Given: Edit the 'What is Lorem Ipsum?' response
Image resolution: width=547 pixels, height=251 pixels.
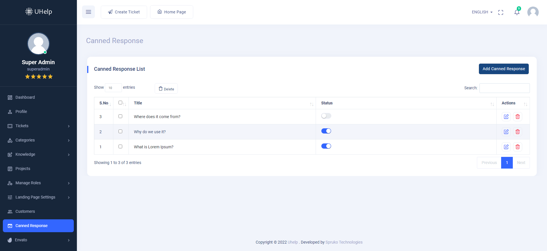Looking at the screenshot, I should (x=506, y=147).
